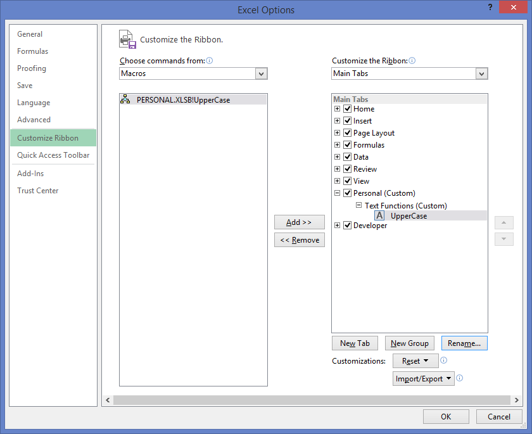This screenshot has width=532, height=434.
Task: Select Customize Ribbon in the sidebar
Action: point(53,137)
